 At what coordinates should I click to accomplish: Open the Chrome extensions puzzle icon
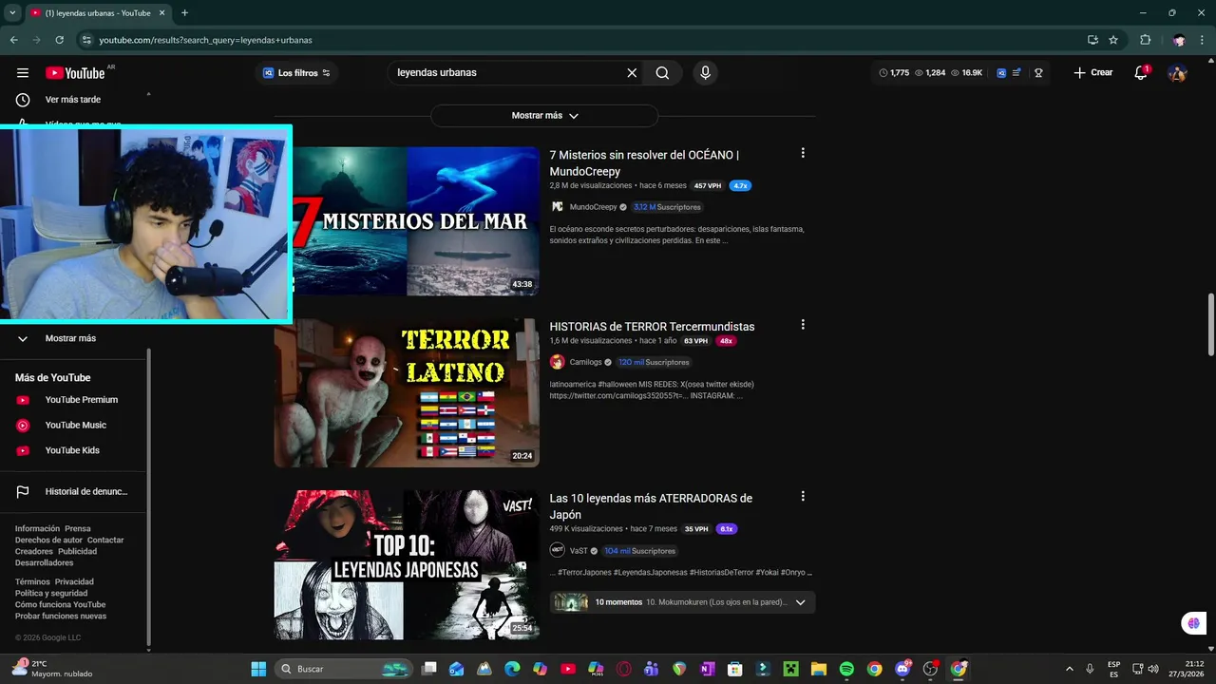pos(1145,40)
